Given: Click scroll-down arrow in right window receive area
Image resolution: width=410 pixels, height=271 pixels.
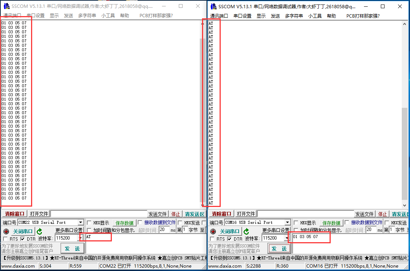Looking at the screenshot, I should (405, 205).
